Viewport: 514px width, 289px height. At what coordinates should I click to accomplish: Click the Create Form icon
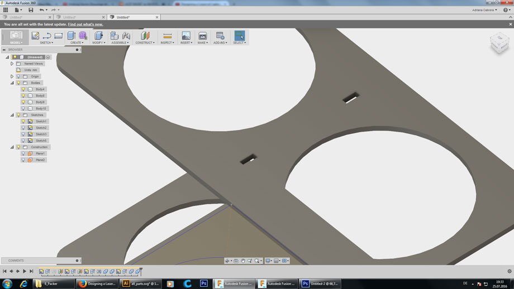(83, 35)
